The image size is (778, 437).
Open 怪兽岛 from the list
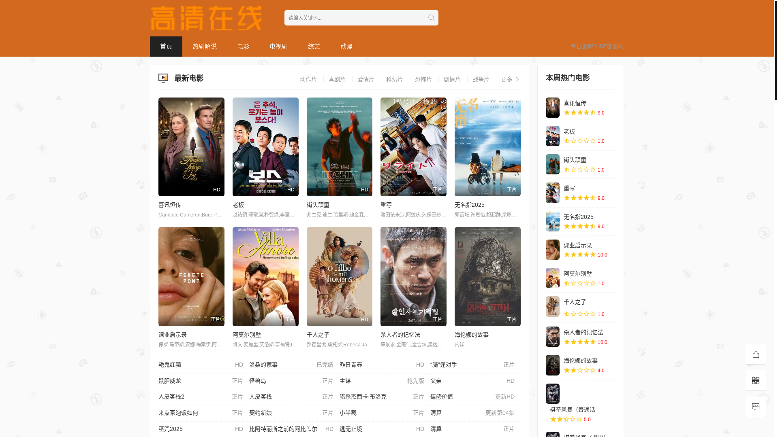tap(258, 381)
